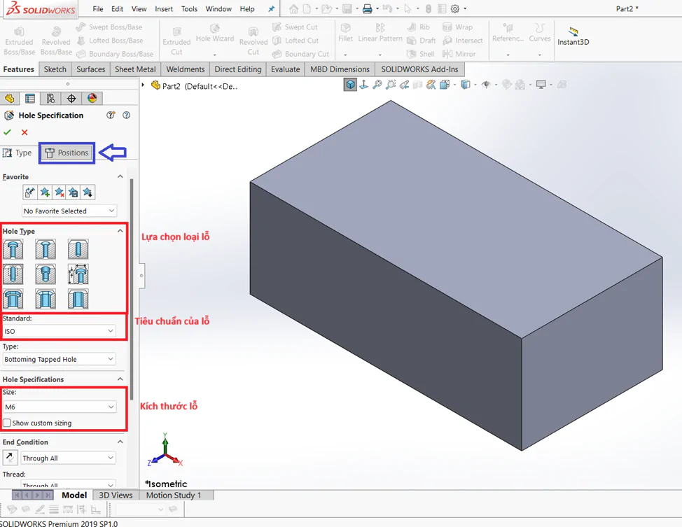Confirm the Hole Specification with green checkmark
Image resolution: width=682 pixels, height=527 pixels.
(x=8, y=132)
